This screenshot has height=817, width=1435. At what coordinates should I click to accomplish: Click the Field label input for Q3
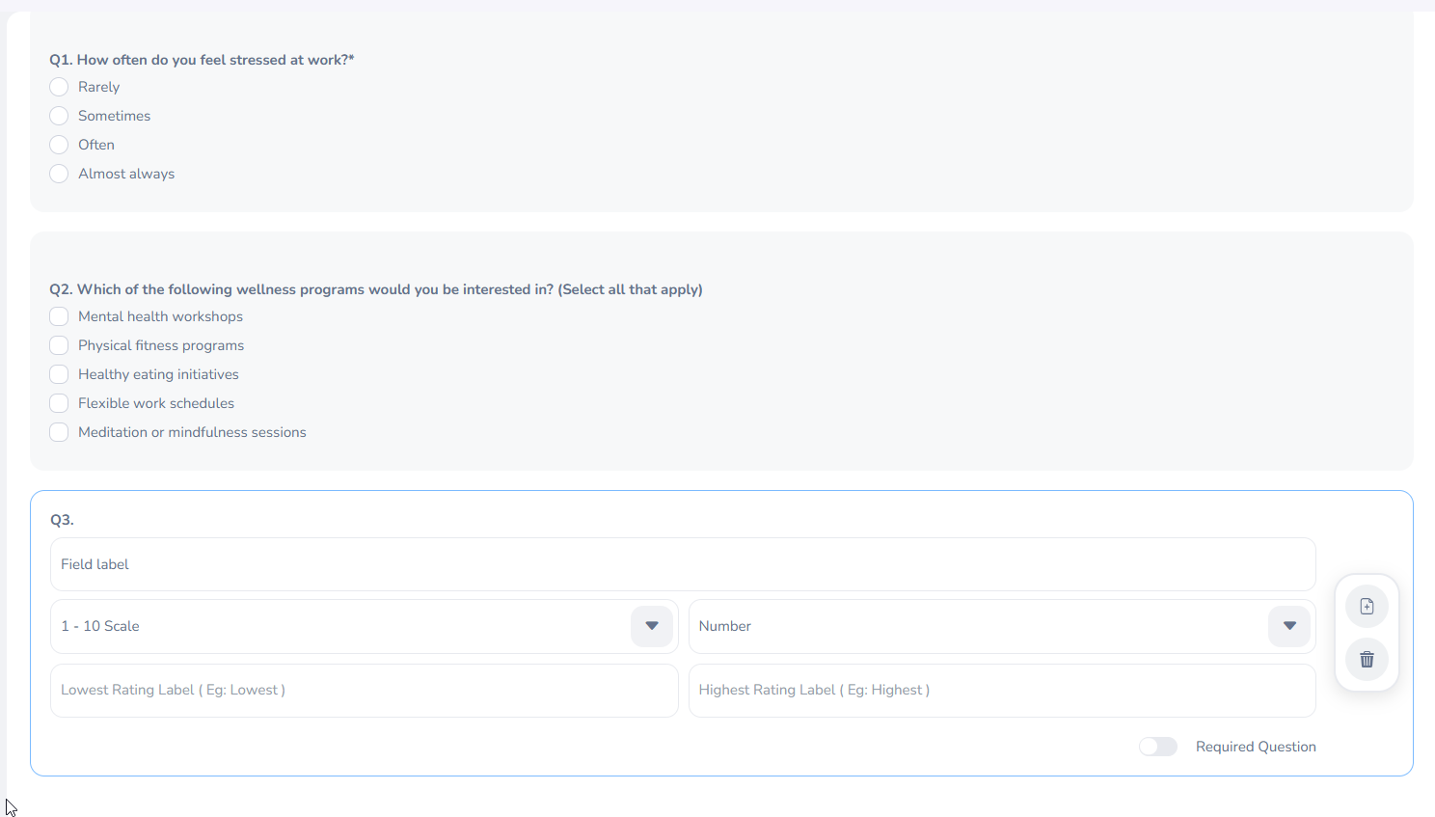pos(683,564)
